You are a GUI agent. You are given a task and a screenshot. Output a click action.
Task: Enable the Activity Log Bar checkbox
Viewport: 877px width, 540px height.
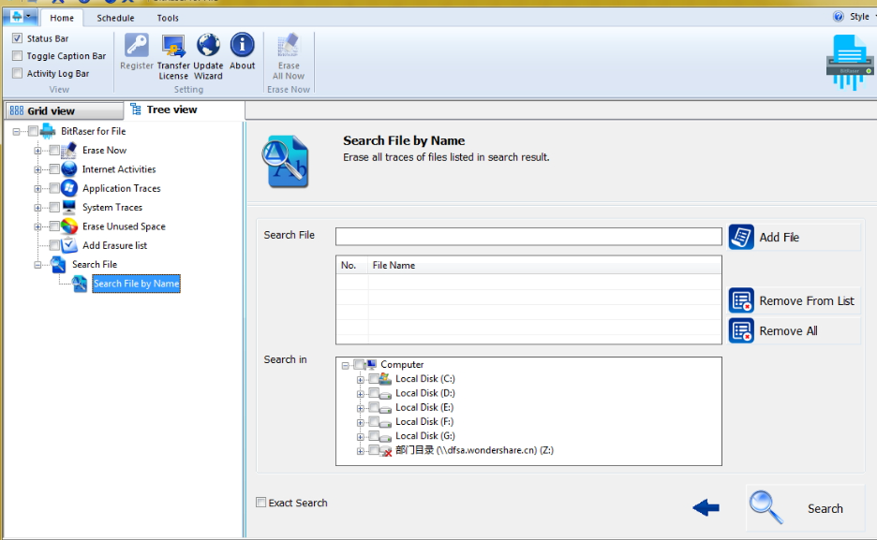[17, 73]
